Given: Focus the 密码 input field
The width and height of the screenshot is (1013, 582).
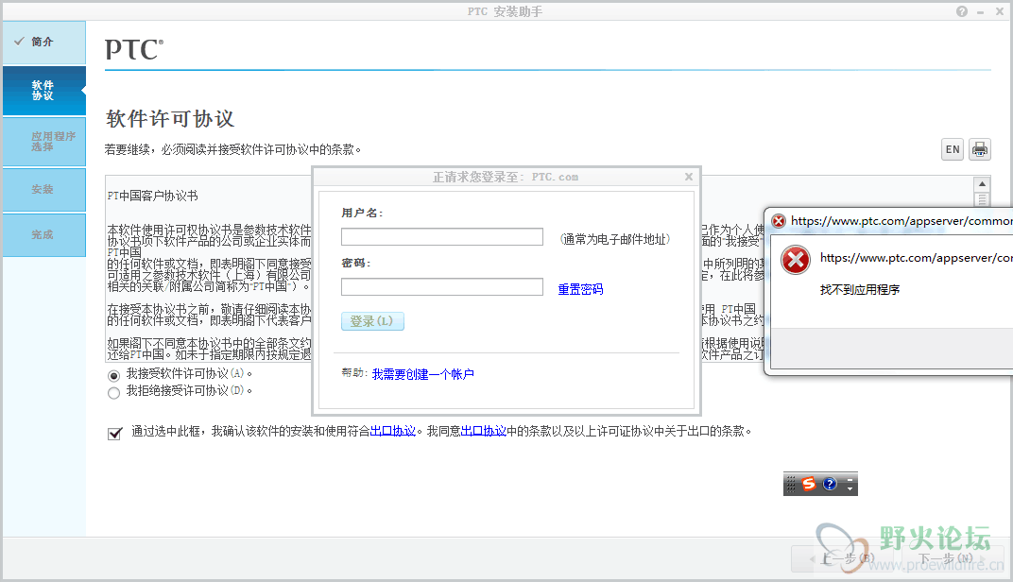Looking at the screenshot, I should [442, 287].
